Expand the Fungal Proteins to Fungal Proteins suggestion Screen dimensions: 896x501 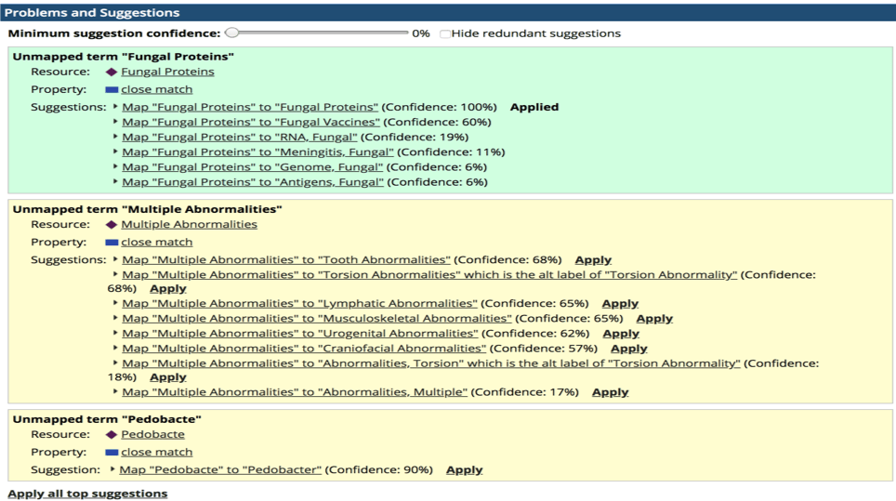[115, 106]
